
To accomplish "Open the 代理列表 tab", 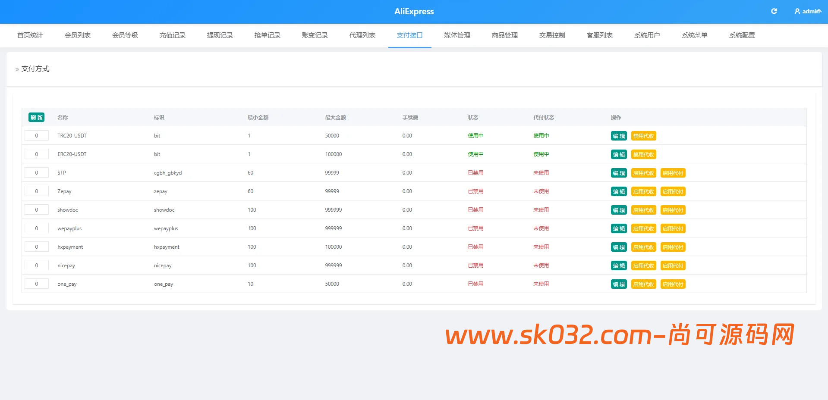I will [362, 35].
